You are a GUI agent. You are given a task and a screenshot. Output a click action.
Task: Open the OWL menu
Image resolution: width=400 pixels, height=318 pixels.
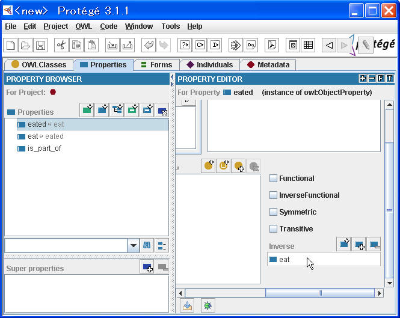[84, 26]
